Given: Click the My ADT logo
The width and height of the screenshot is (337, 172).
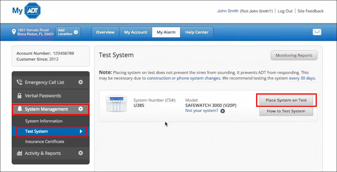Looking at the screenshot, I should pyautogui.click(x=27, y=11).
